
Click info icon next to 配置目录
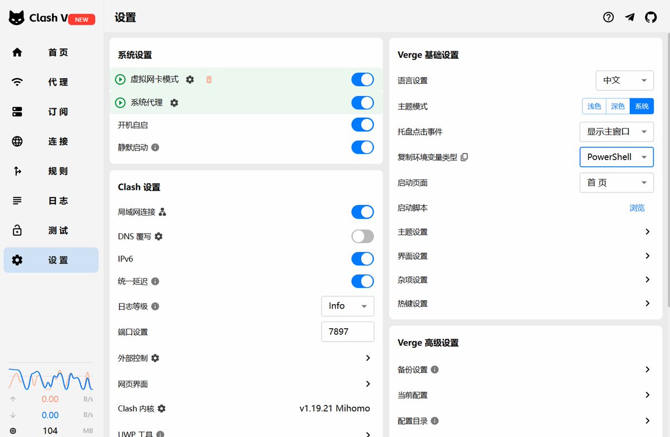pyautogui.click(x=435, y=421)
